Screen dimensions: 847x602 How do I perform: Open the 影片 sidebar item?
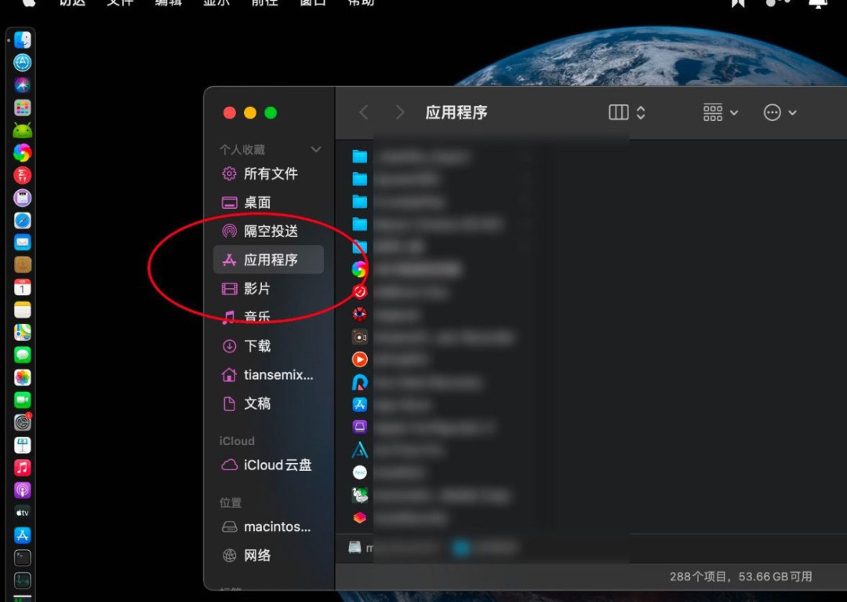(256, 288)
